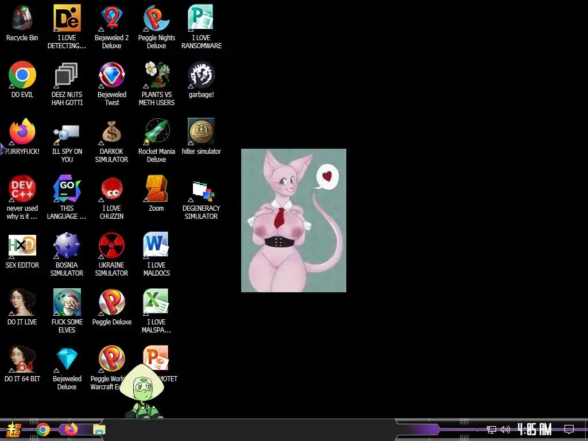Open the 'I LOVE DETECTING...' De shortcut
588x441 pixels.
pyautogui.click(x=67, y=18)
